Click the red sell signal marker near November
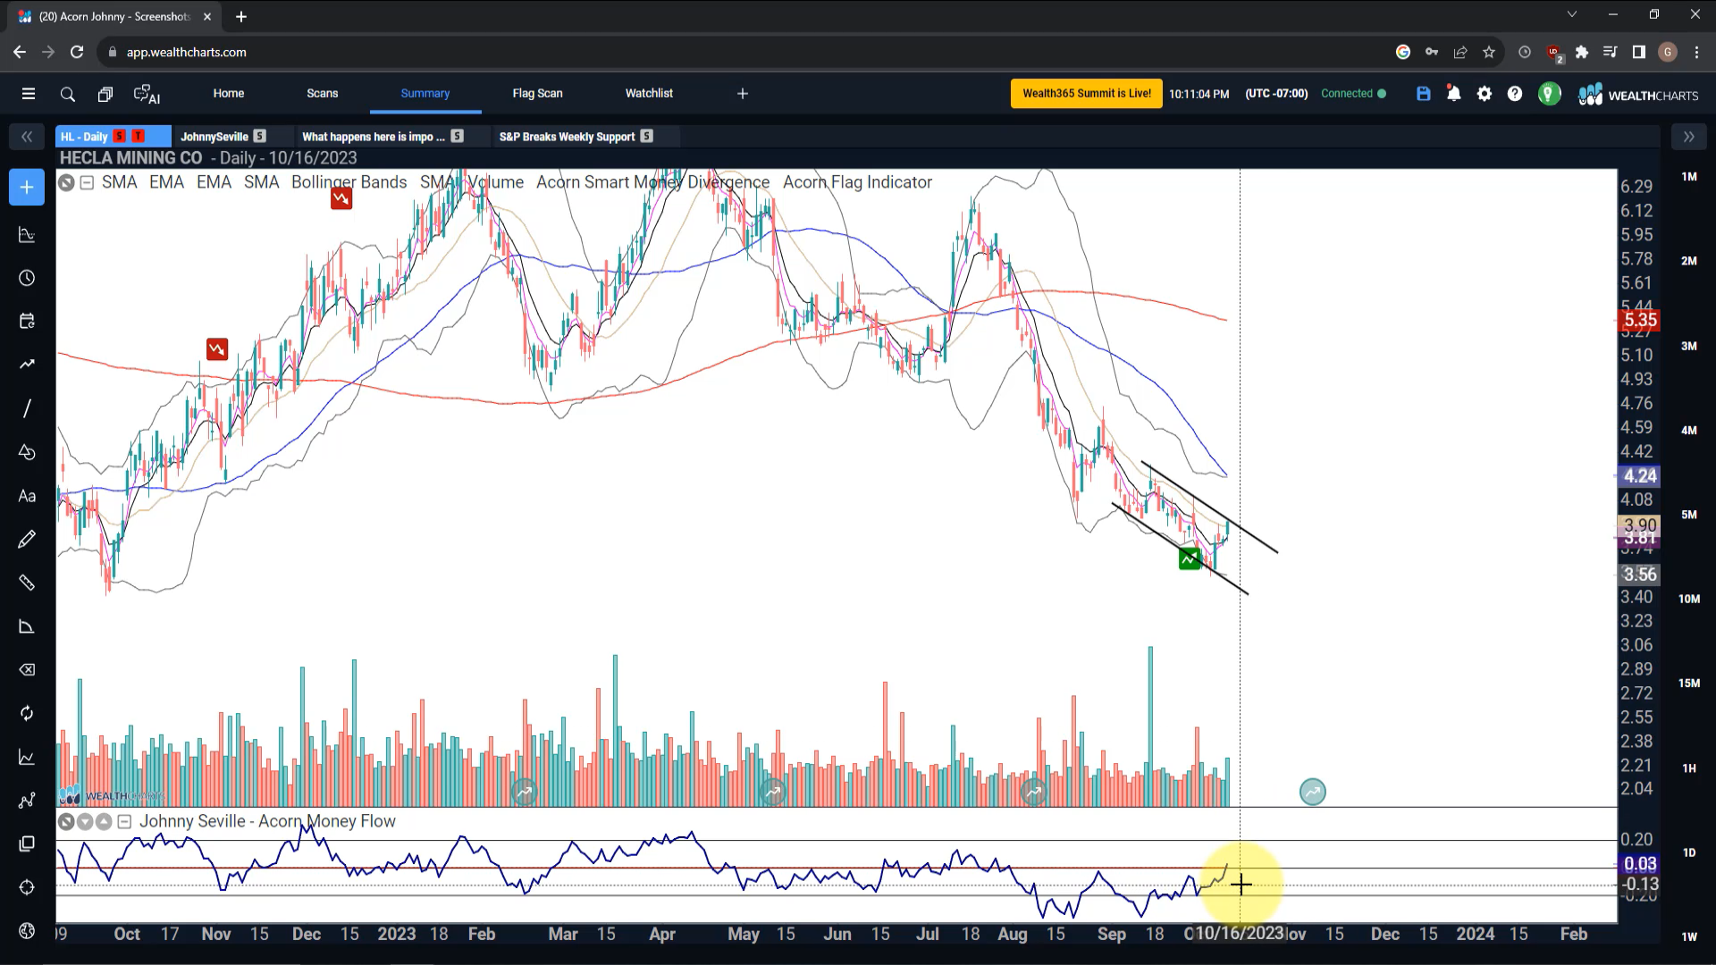Screen dimensions: 1716x965 217,349
